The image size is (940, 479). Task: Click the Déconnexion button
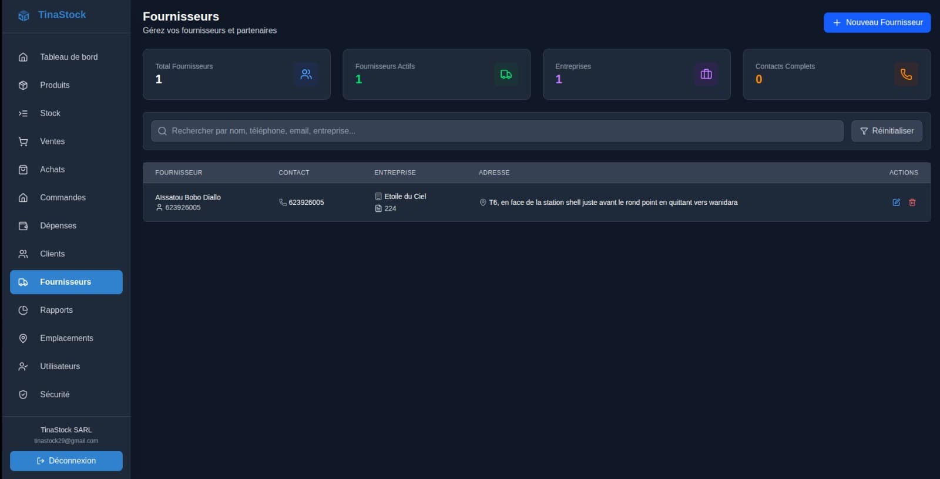tap(66, 461)
